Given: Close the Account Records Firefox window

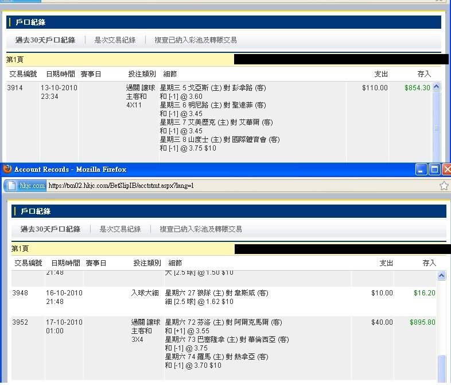Looking at the screenshot, I should coord(445,170).
